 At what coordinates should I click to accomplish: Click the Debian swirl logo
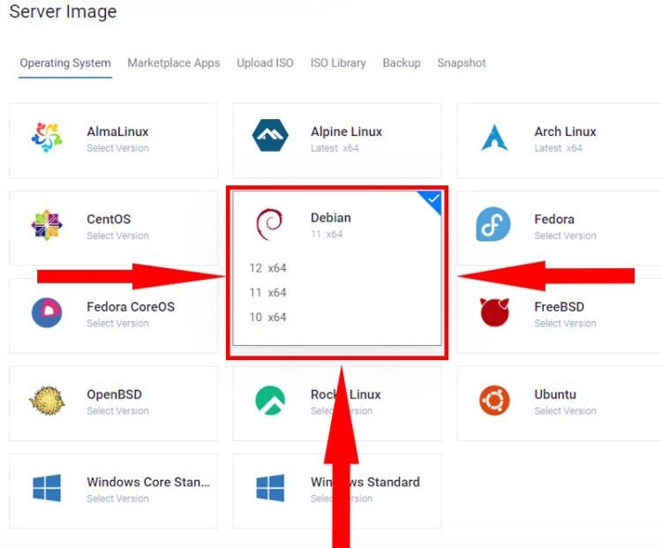pos(269,224)
